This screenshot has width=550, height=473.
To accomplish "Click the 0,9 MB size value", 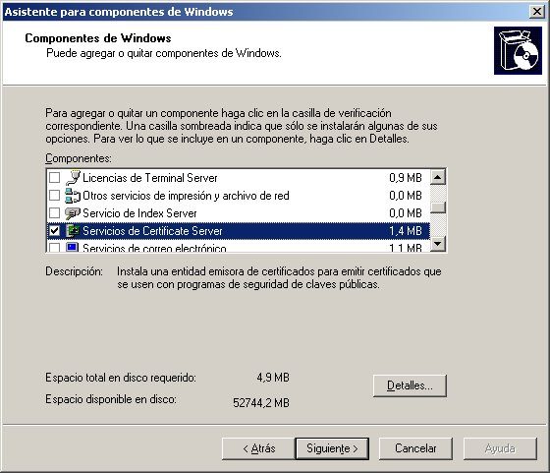I will click(x=406, y=178).
